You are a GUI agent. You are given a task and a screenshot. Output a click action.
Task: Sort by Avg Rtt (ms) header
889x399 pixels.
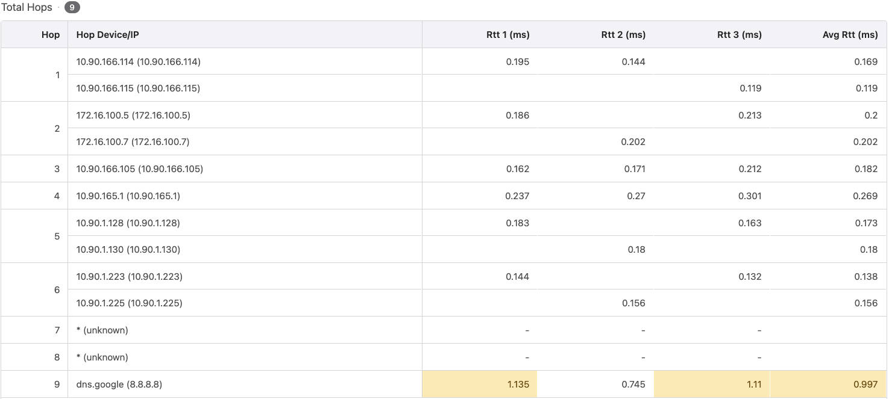click(850, 35)
